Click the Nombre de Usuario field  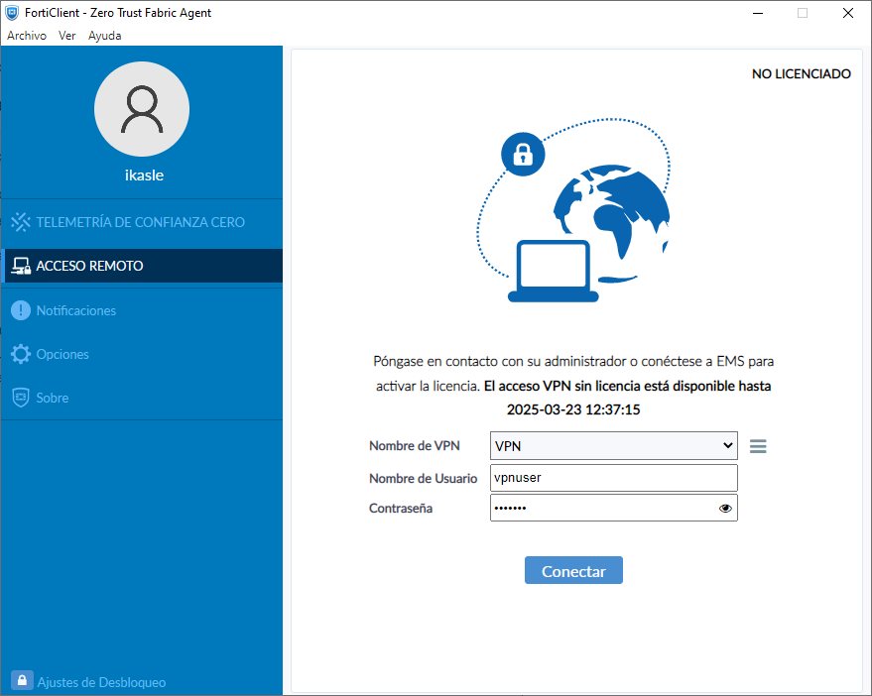click(x=613, y=477)
